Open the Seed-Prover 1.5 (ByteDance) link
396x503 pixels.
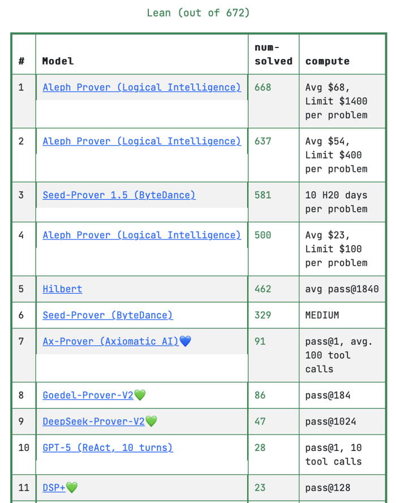(119, 195)
